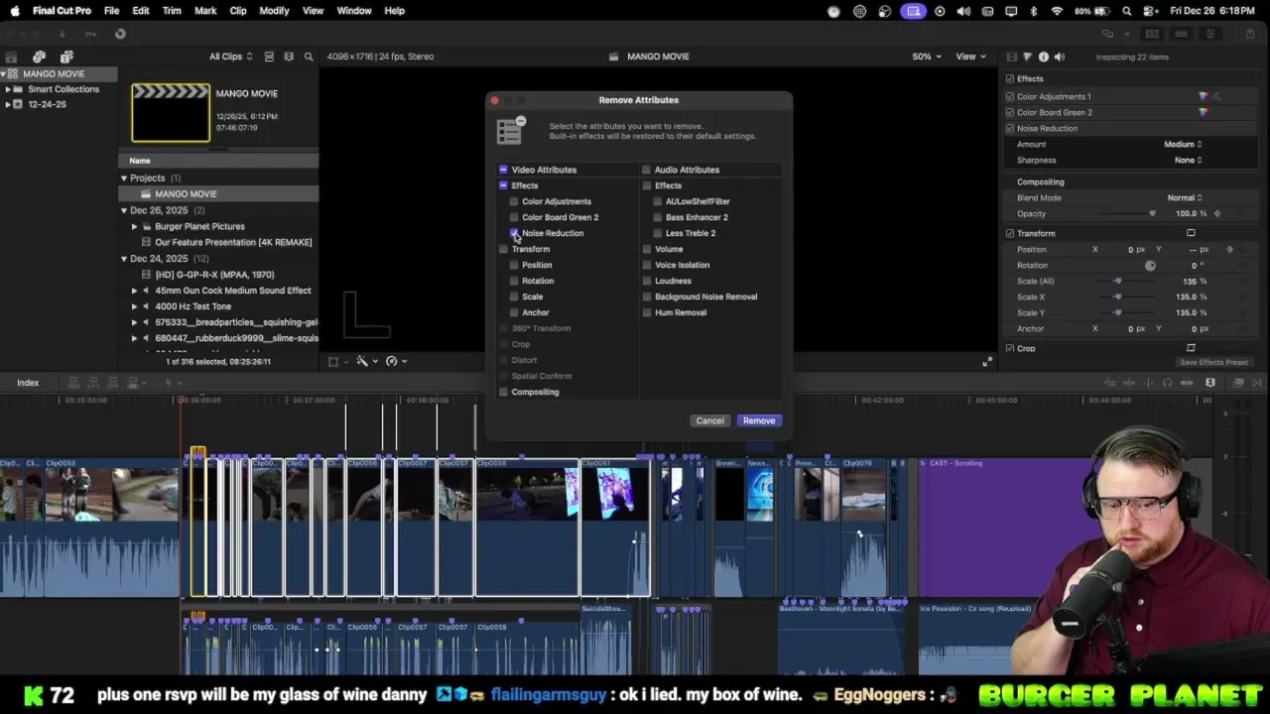Screen dimensions: 1270x714
Task: Click the Crop onscreen controls icon
Action: (x=1191, y=348)
